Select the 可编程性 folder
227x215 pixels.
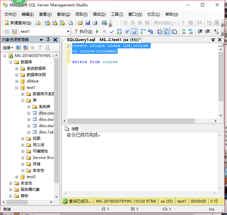(x=40, y=151)
